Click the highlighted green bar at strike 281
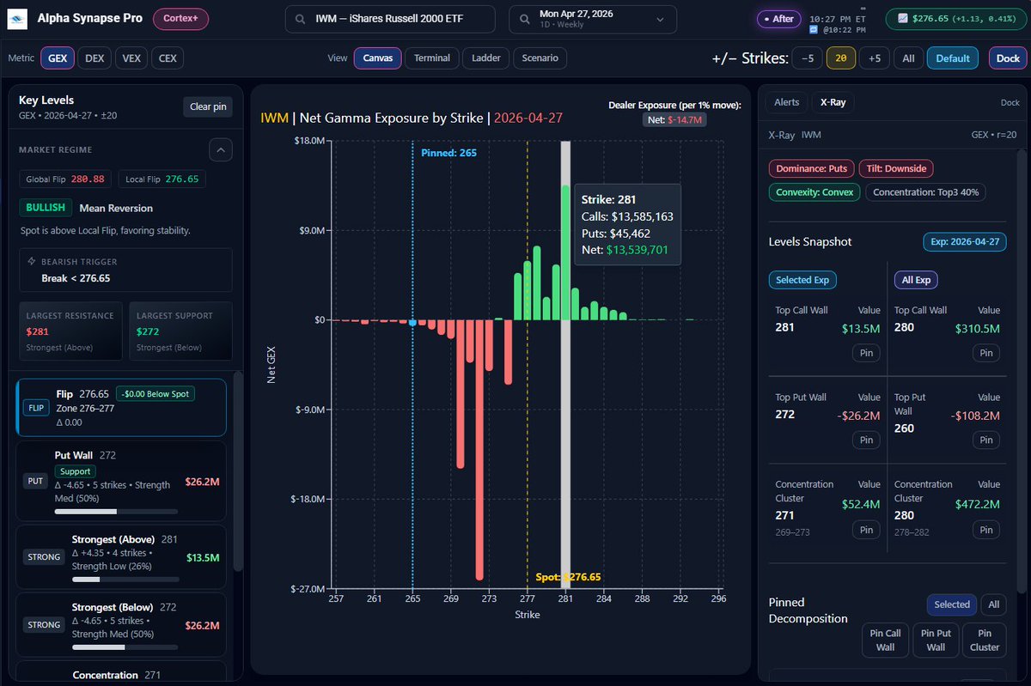The image size is (1031, 686). coord(565,253)
